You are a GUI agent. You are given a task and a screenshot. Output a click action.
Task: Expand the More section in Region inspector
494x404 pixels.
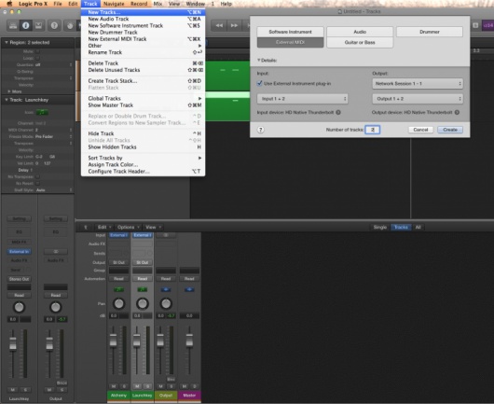pyautogui.click(x=8, y=91)
